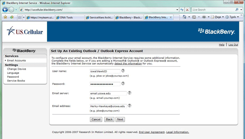The width and height of the screenshot is (245, 139).
Task: Open the End User Agreement link
Action: point(151,132)
